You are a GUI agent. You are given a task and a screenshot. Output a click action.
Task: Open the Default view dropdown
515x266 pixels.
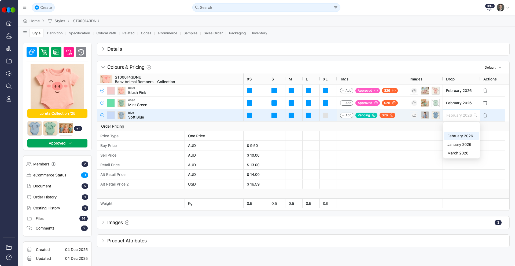click(493, 67)
